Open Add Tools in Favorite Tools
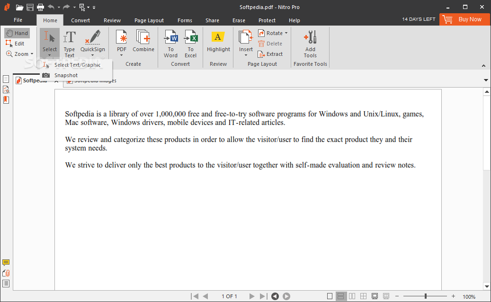The height and width of the screenshot is (302, 491). [310, 44]
